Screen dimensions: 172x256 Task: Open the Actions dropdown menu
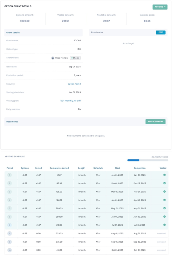click(160, 7)
